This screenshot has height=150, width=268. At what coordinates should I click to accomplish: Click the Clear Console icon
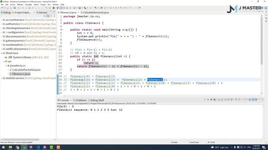219,100
